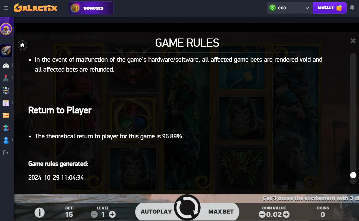Click the Autoplay button

pos(156,212)
